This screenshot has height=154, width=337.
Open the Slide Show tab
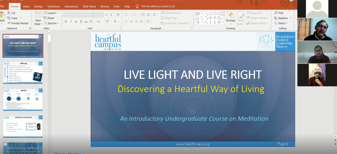[89, 6]
